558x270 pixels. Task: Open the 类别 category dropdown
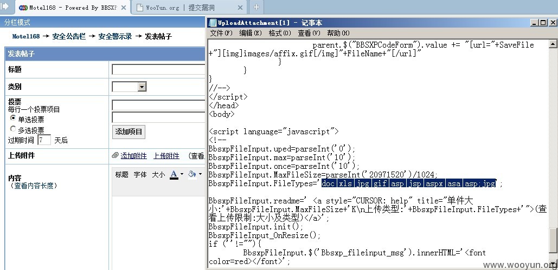click(x=142, y=87)
